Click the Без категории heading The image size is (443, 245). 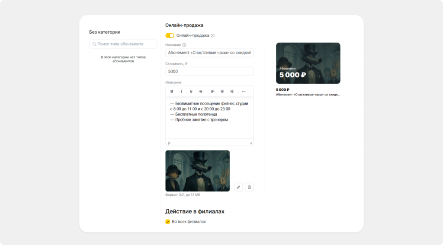click(105, 32)
